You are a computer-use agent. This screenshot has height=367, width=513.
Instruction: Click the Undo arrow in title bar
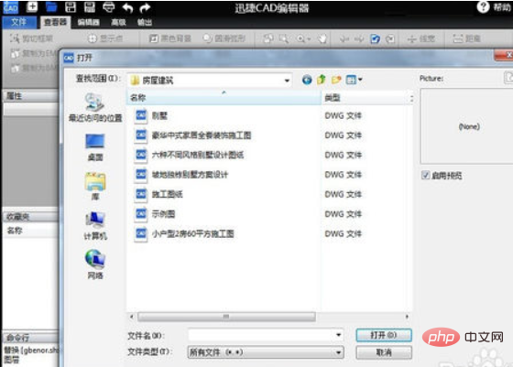(127, 7)
